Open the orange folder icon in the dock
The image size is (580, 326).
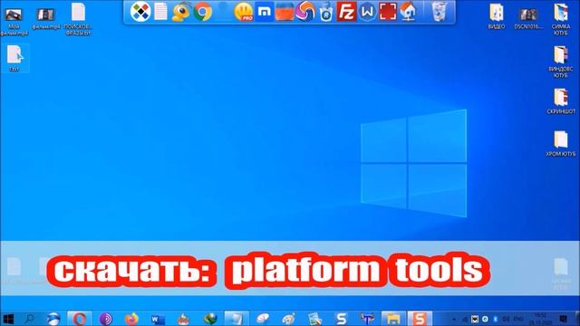coord(285,12)
